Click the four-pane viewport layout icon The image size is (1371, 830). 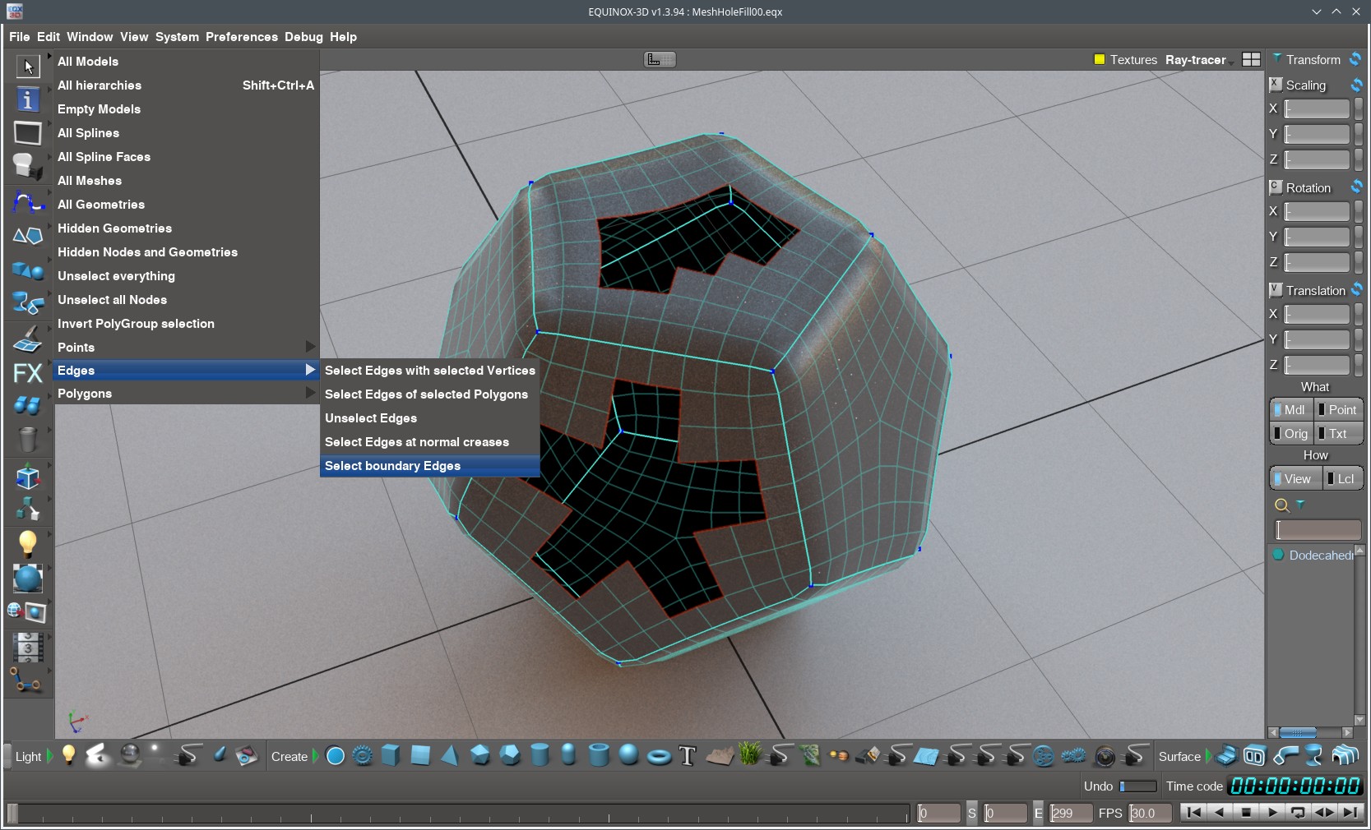pyautogui.click(x=1251, y=59)
